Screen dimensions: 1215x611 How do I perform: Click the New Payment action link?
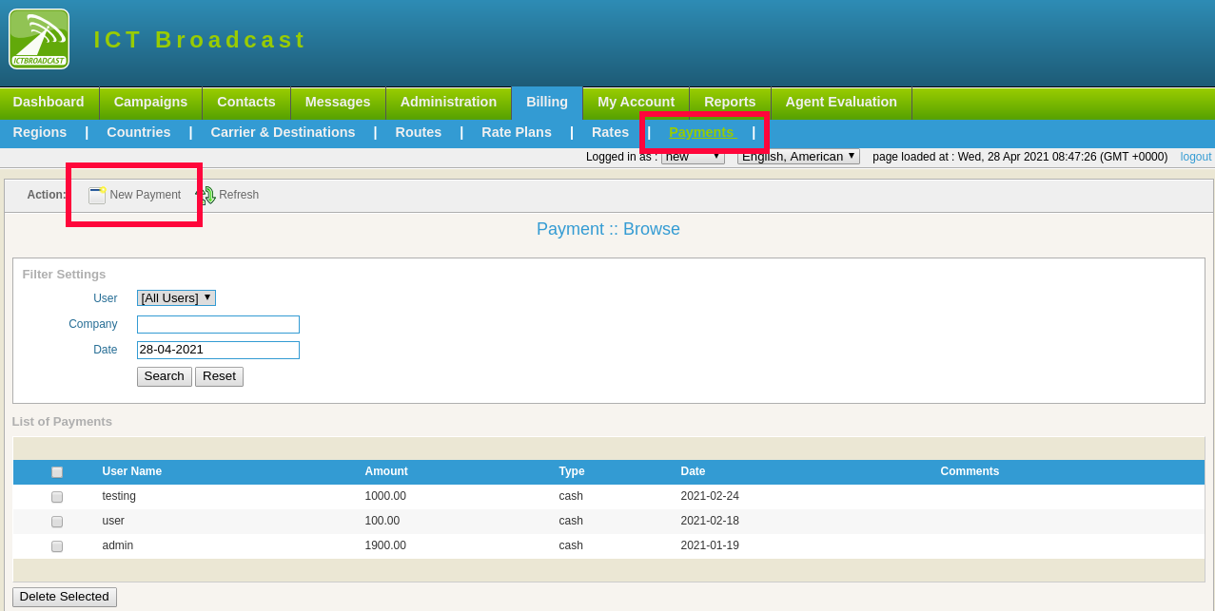[145, 195]
